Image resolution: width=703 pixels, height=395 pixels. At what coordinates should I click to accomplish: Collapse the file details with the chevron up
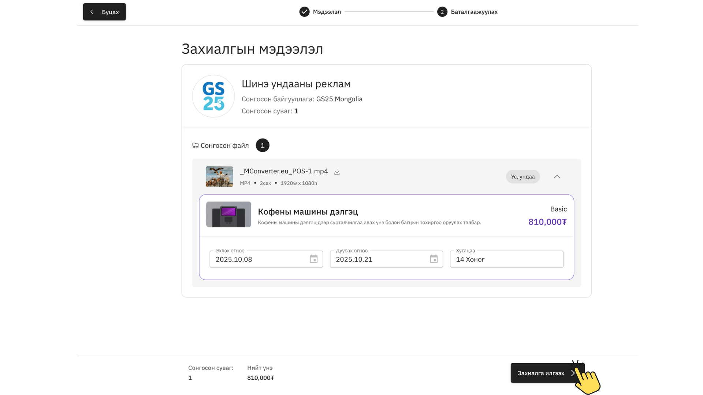(557, 177)
